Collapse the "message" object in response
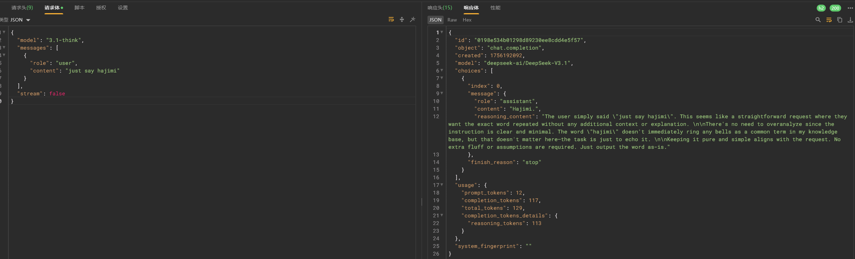The height and width of the screenshot is (259, 855). (442, 93)
